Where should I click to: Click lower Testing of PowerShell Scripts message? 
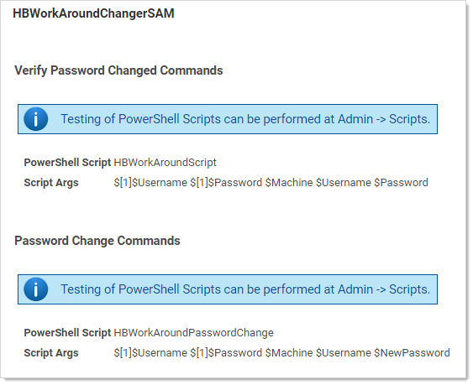click(245, 289)
